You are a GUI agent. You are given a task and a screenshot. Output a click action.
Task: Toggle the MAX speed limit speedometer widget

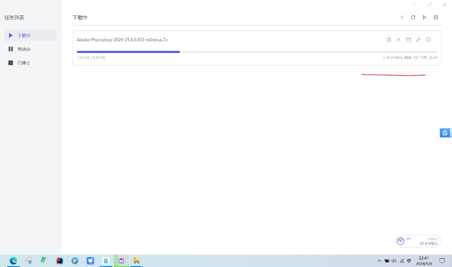(x=401, y=241)
